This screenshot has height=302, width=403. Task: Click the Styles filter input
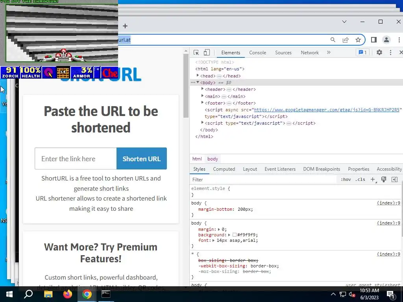[x=263, y=179]
